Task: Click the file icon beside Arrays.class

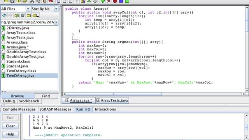Action: click(x=4, y=42)
